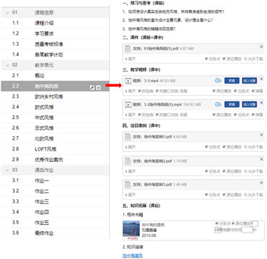Open chapter 1.4 各周教学计划
The width and height of the screenshot is (267, 259).
coord(55,54)
